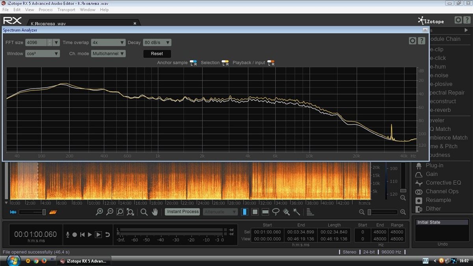This screenshot has height=266, width=473.
Task: Click the Plug-in module icon
Action: click(x=419, y=166)
